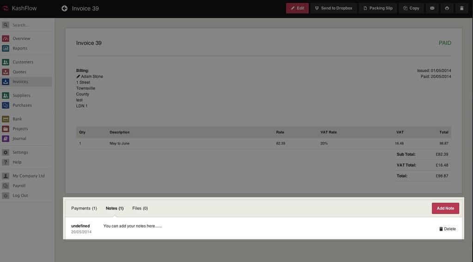This screenshot has height=262, width=473.
Task: Click the print icon in top toolbar
Action: click(447, 8)
